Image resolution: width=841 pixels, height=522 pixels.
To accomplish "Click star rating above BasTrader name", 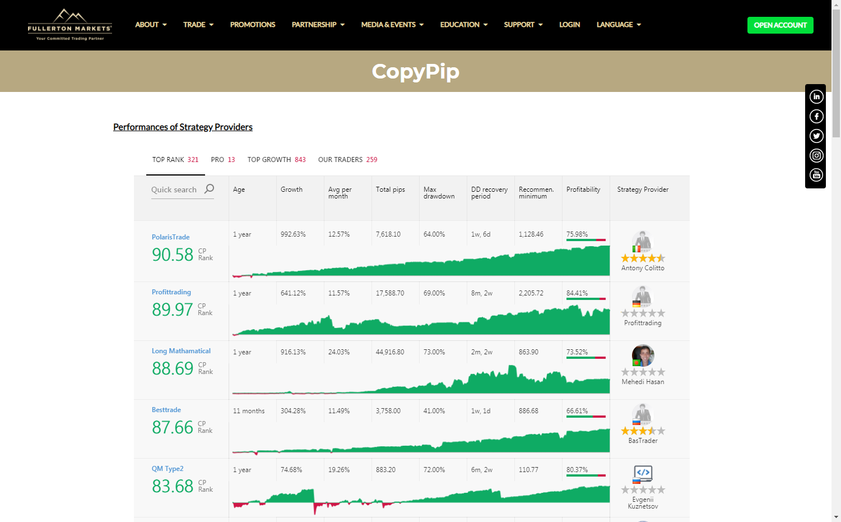I will pos(643,431).
